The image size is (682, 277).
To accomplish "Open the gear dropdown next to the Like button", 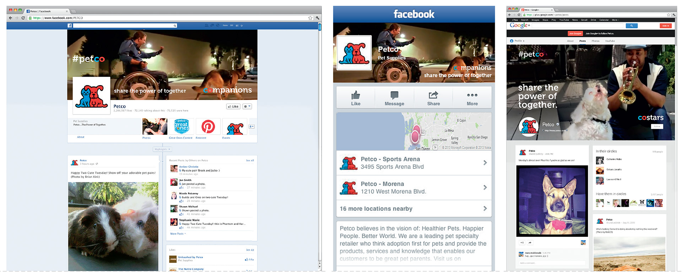I will point(247,106).
